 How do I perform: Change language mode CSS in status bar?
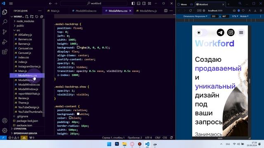tap(165, 138)
